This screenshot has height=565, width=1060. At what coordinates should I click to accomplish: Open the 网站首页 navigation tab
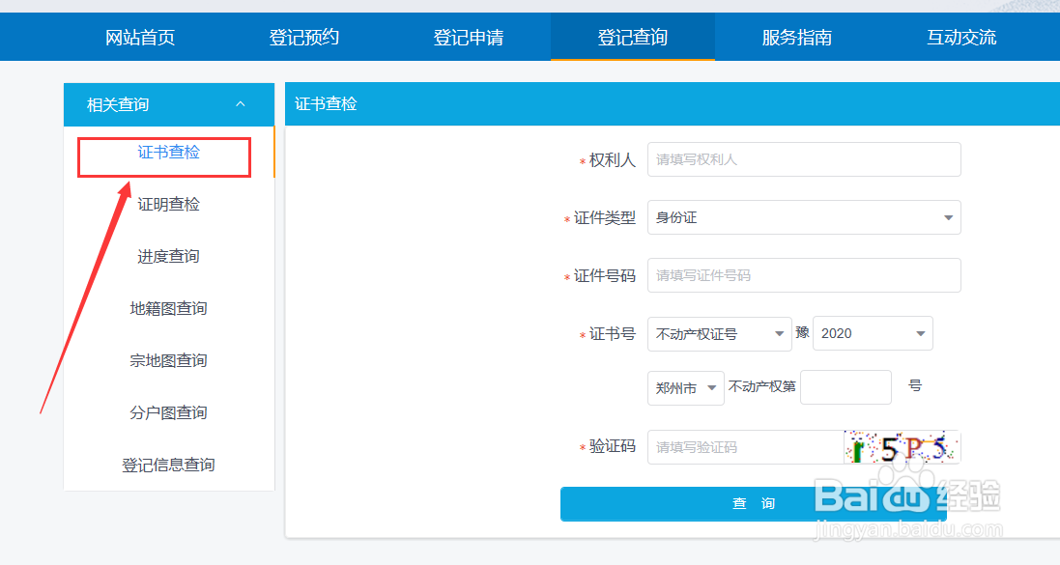click(x=140, y=37)
